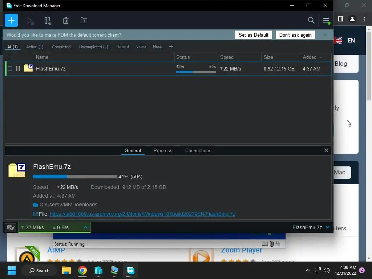Screen dimensions: 372x279
Task: Close the download details panel
Action: click(326, 150)
